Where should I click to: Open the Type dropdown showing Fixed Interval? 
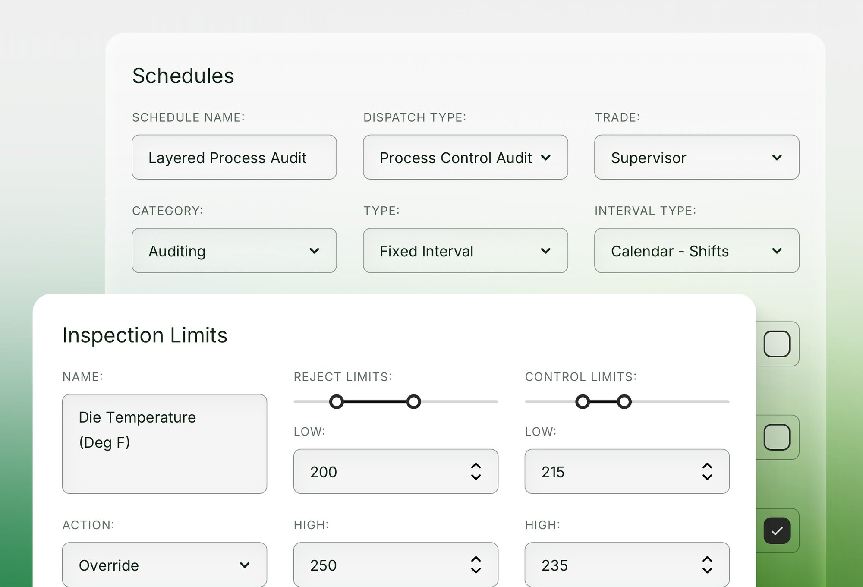click(466, 250)
